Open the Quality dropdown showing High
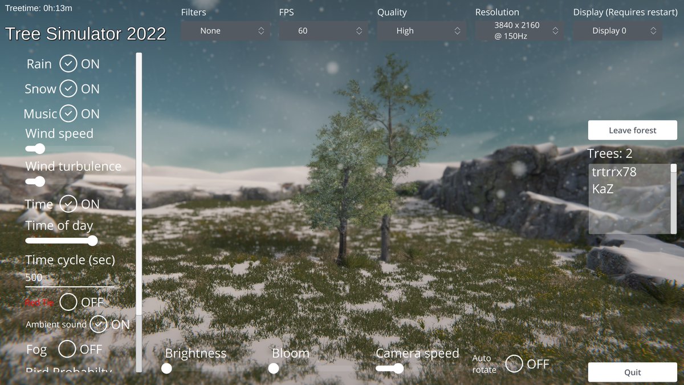The height and width of the screenshot is (385, 684). pyautogui.click(x=421, y=31)
